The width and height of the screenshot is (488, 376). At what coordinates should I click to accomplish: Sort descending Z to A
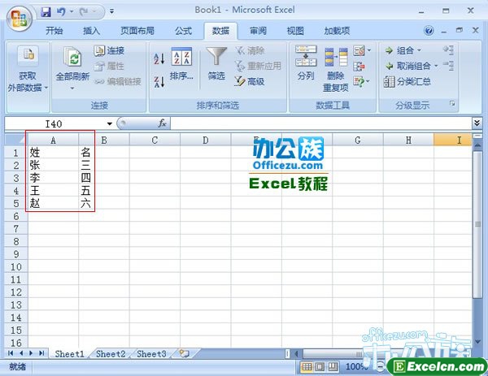pyautogui.click(x=159, y=82)
